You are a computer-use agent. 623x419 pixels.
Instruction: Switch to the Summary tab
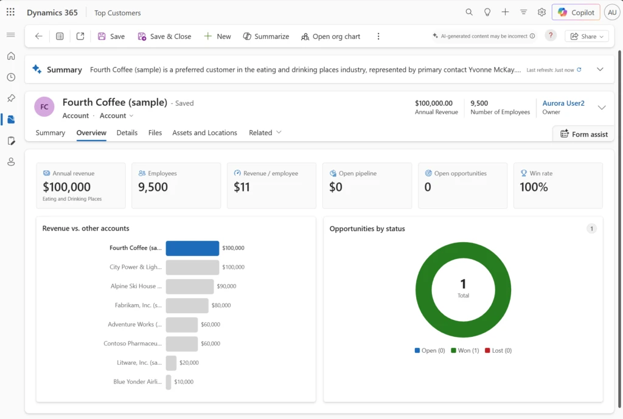(x=50, y=133)
